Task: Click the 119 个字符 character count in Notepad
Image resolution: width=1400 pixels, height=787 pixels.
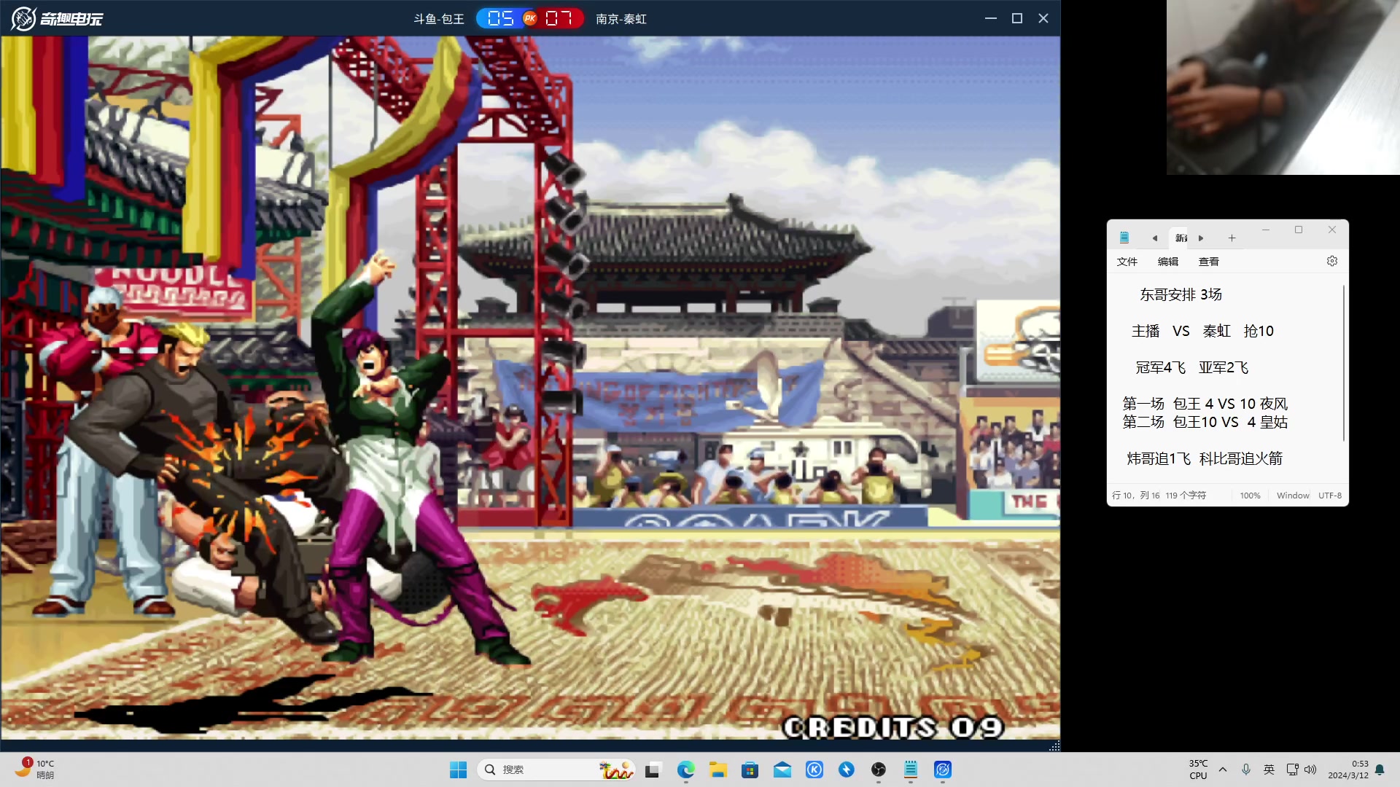Action: [x=1186, y=496]
